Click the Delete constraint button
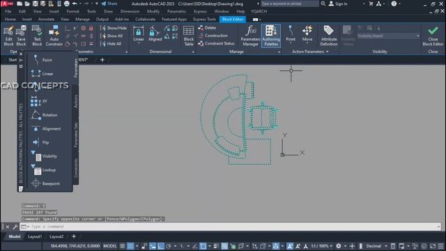This screenshot has width=446, height=251. point(207,28)
